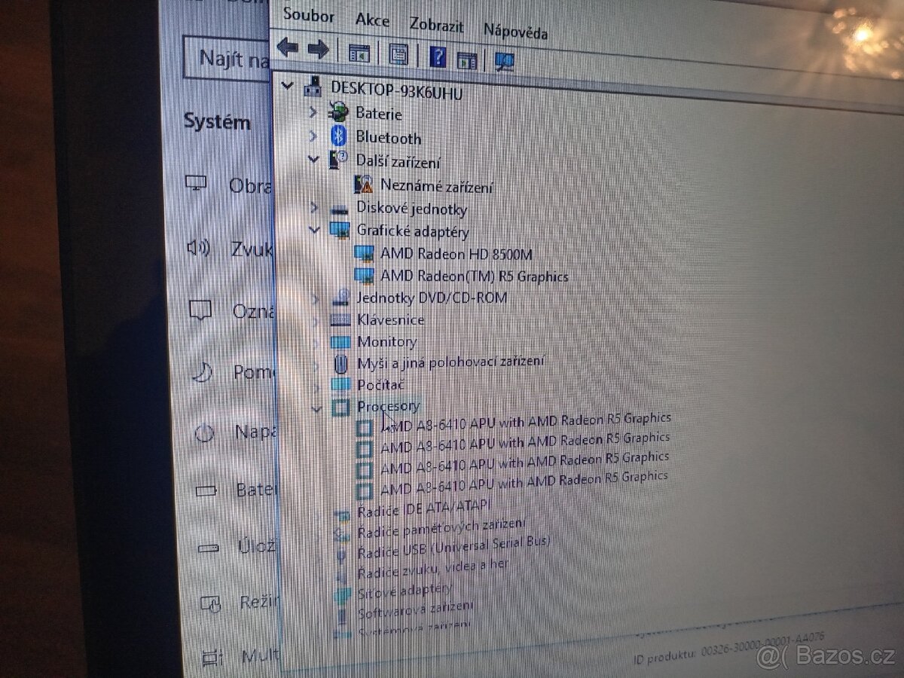This screenshot has height=678, width=904.
Task: Click the Help icon with question mark
Action: click(438, 56)
